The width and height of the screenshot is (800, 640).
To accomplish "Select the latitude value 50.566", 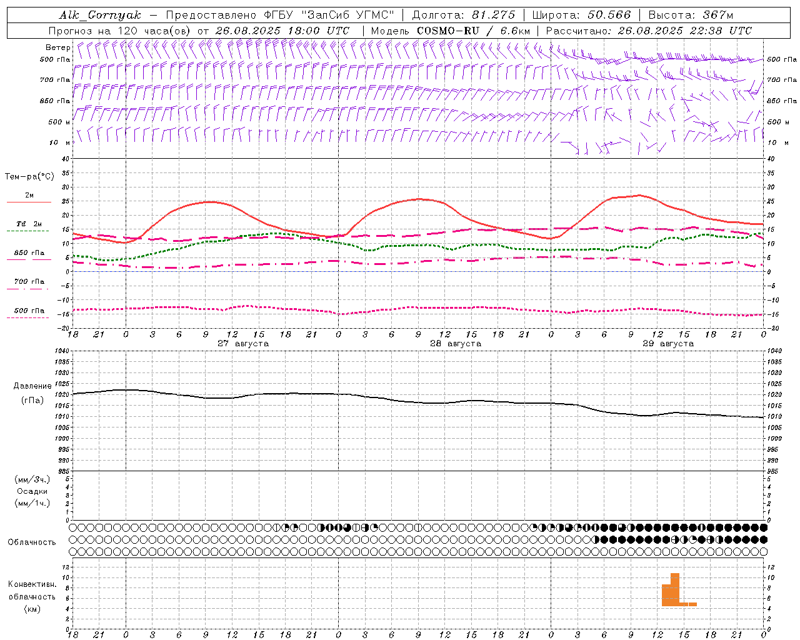I will click(609, 15).
